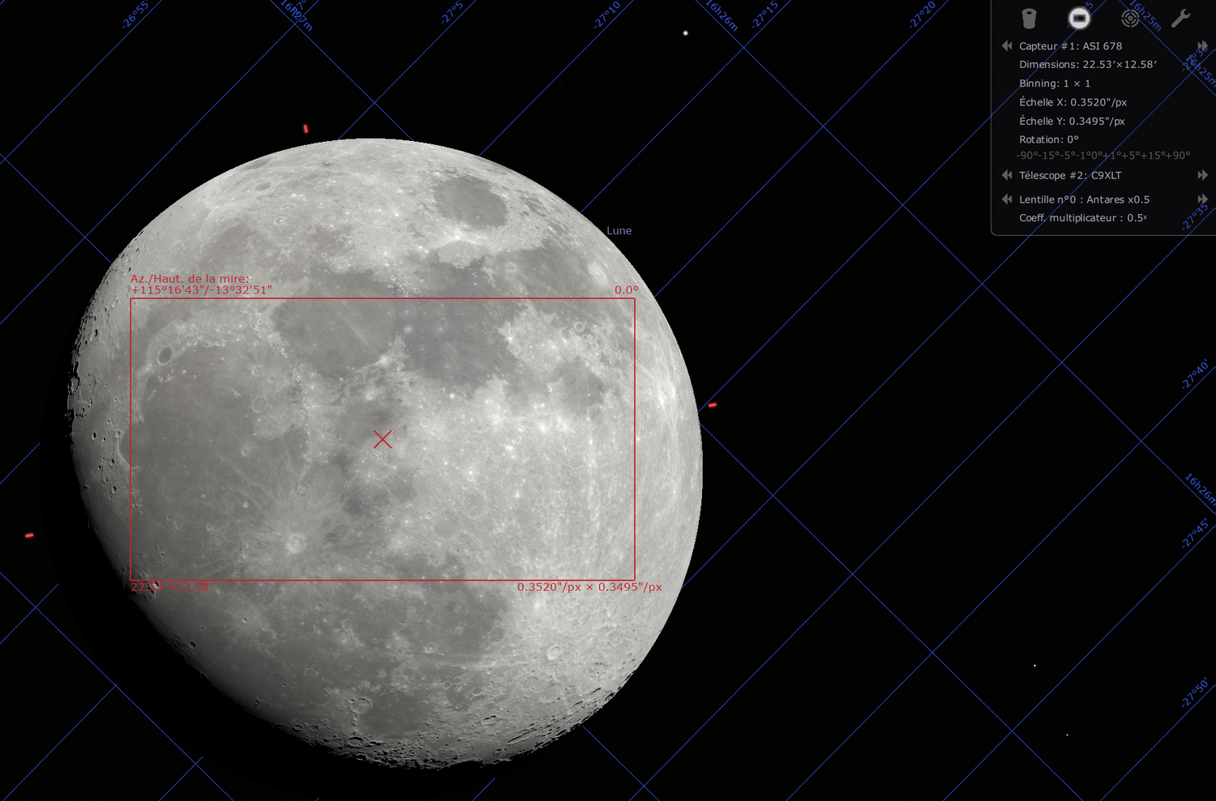
Task: Select the previous telescope before C9XLT
Action: [1007, 175]
